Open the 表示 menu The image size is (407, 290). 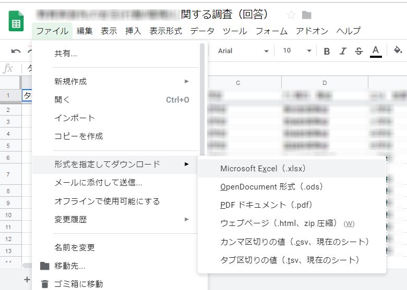[109, 31]
